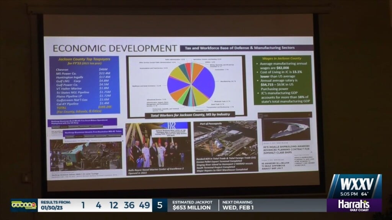Click the 'NEXT DRAWING WED, FEB 1' text
This screenshot has width=392, height=220.
click(238, 205)
